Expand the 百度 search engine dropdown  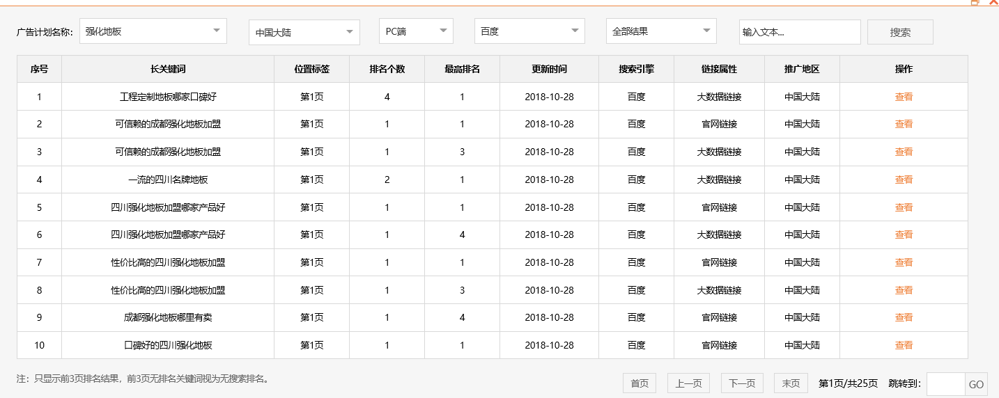(x=529, y=31)
